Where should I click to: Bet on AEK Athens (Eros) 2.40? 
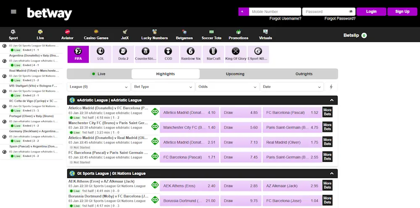click(189, 186)
